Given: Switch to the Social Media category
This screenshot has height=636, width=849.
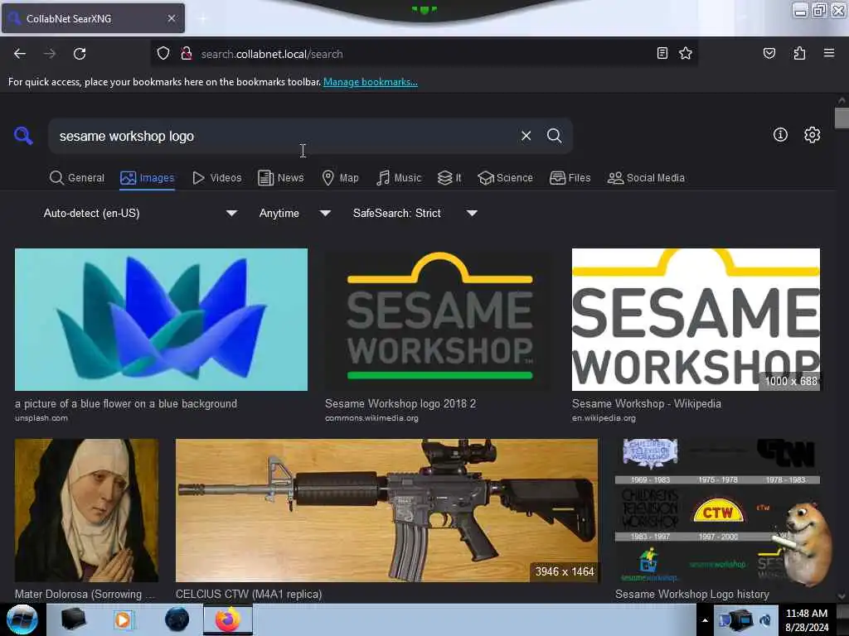Looking at the screenshot, I should click(x=646, y=178).
